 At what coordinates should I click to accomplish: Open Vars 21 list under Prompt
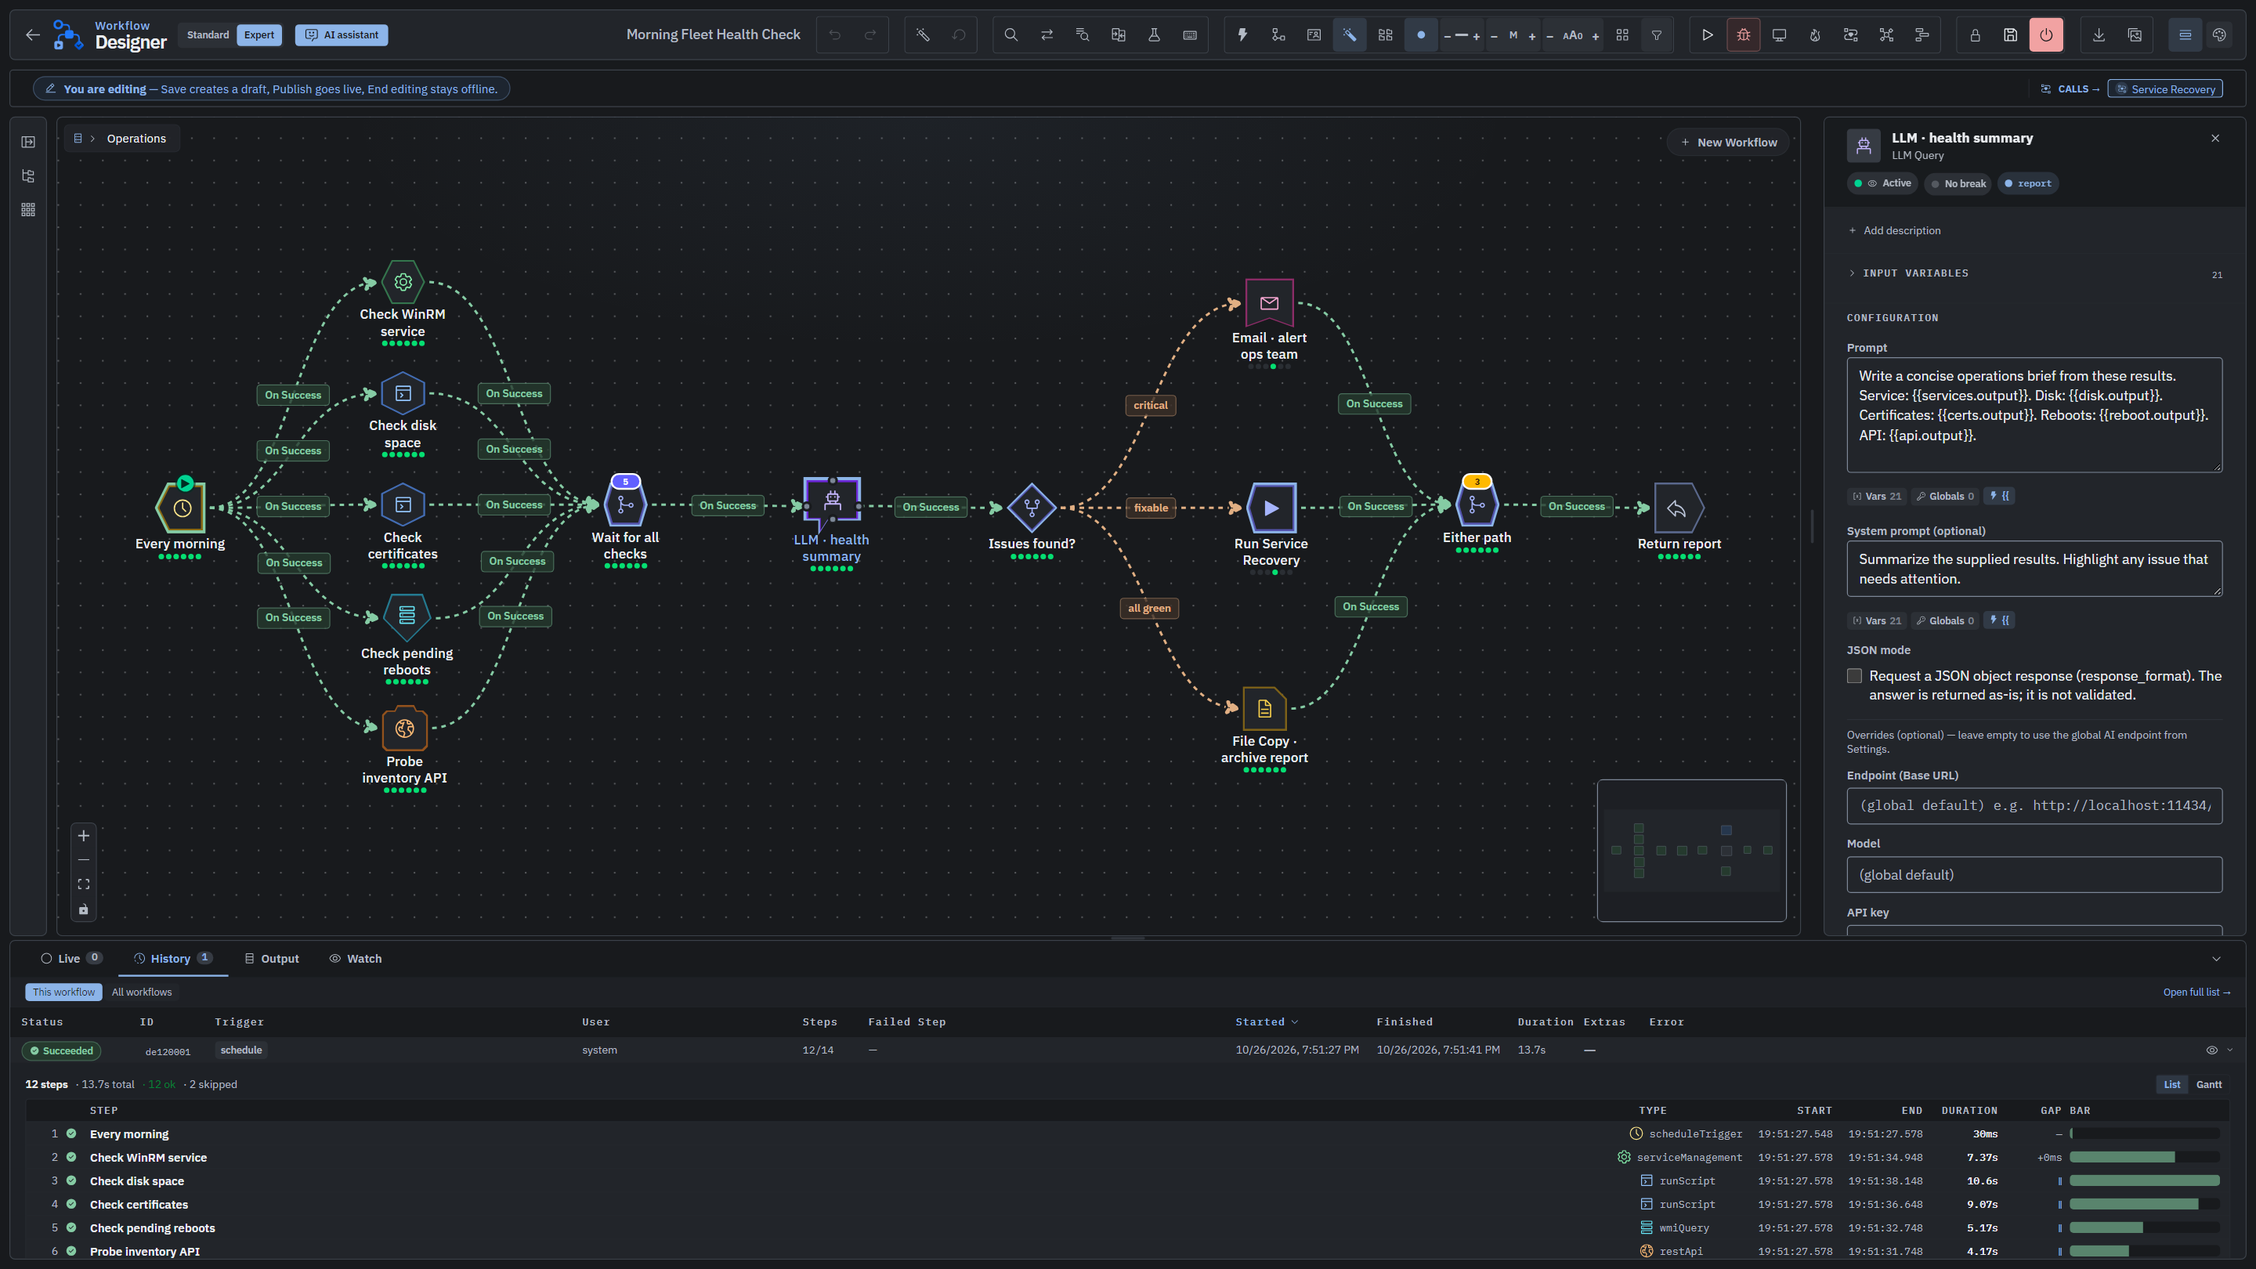point(1876,497)
